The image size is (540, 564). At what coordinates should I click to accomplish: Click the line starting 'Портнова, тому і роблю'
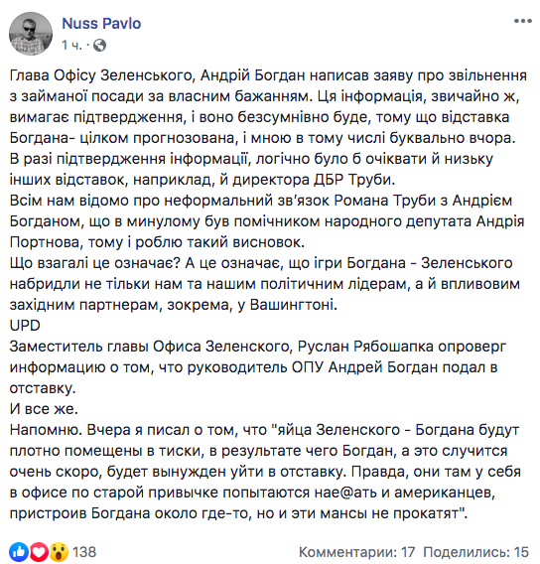157,242
